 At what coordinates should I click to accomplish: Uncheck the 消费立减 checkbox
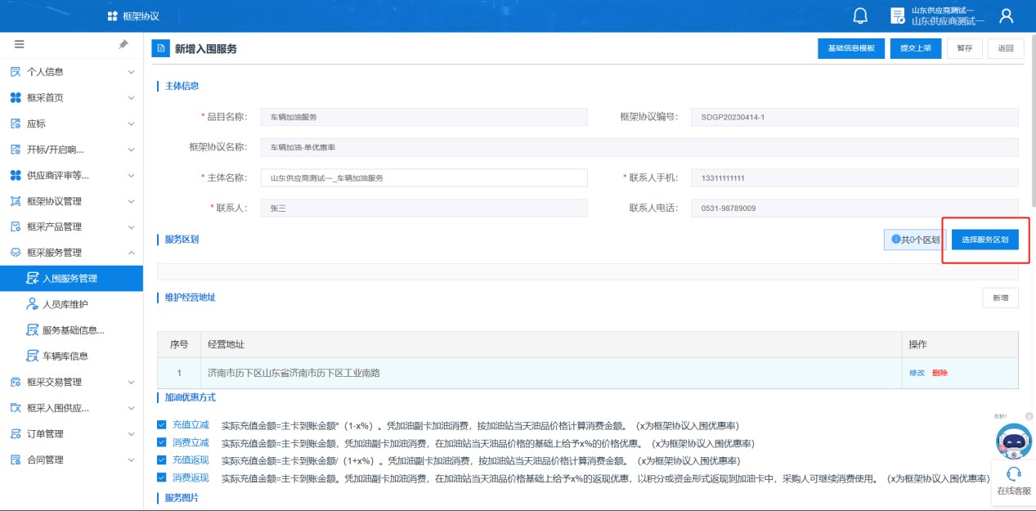[161, 442]
